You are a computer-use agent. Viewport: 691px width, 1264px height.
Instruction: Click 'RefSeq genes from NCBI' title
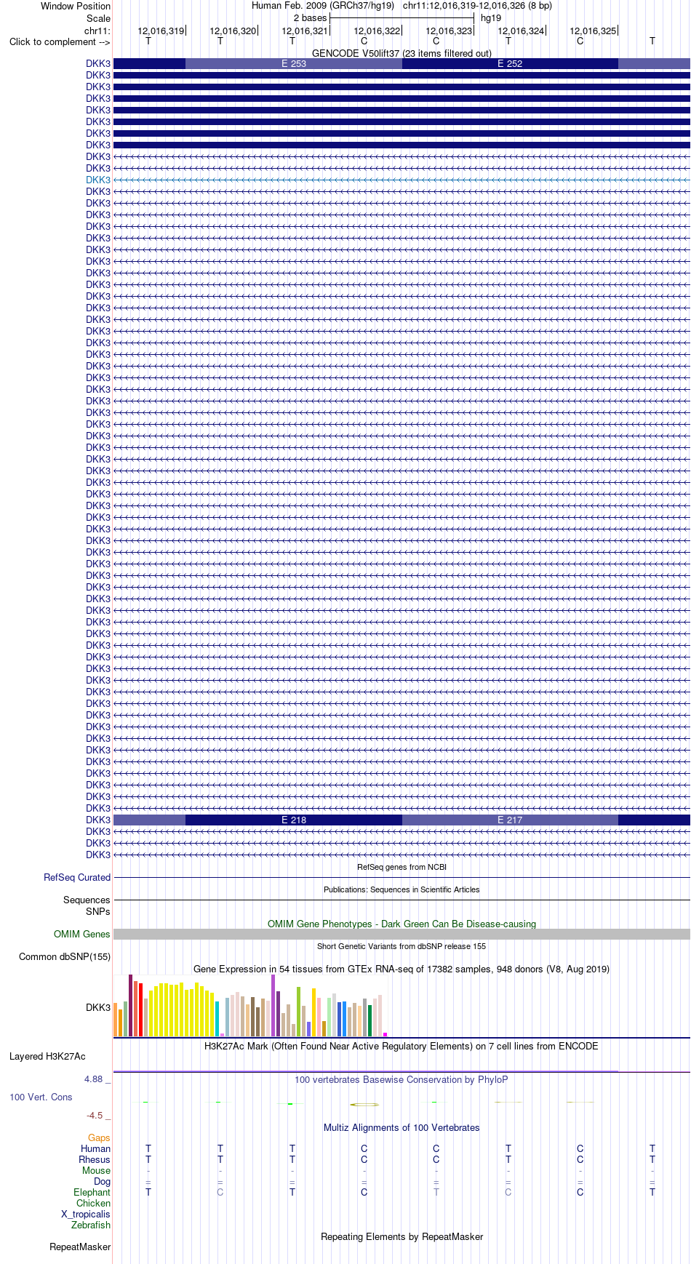pos(402,867)
